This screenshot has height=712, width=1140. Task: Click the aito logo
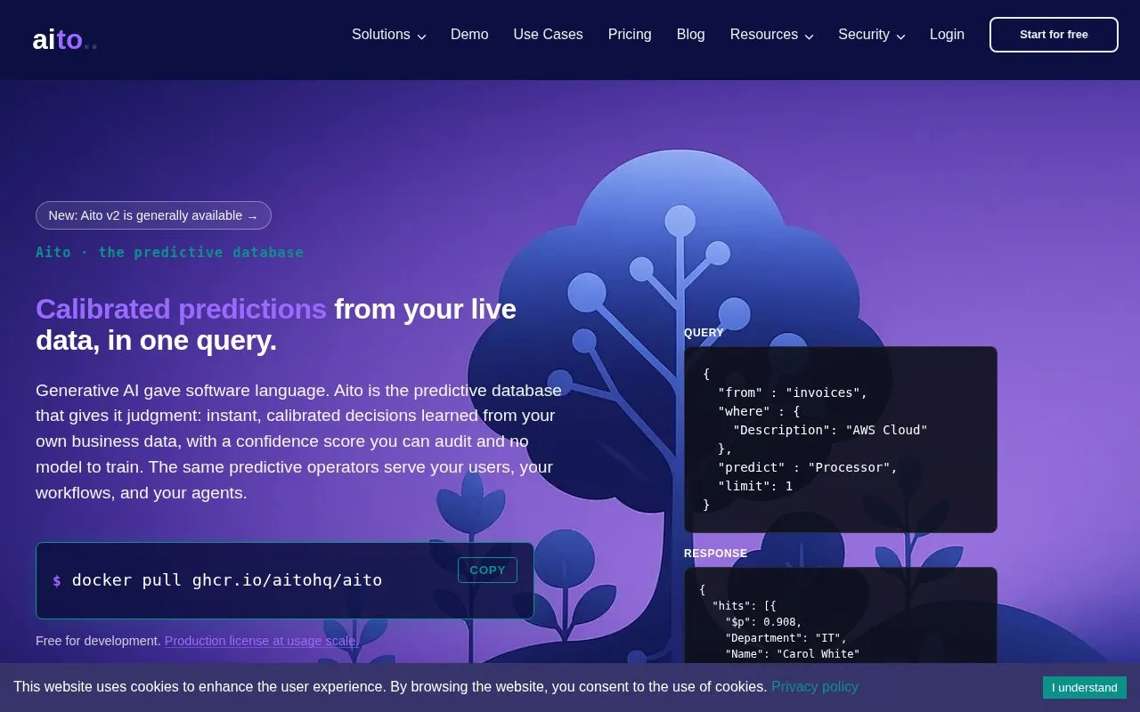click(65, 39)
